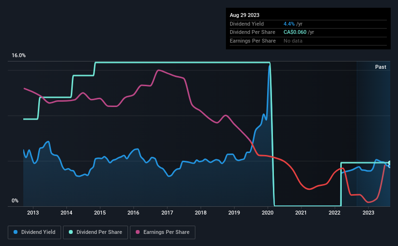Click the 2017 x-axis label
Image resolution: width=398 pixels, height=246 pixels.
[167, 213]
